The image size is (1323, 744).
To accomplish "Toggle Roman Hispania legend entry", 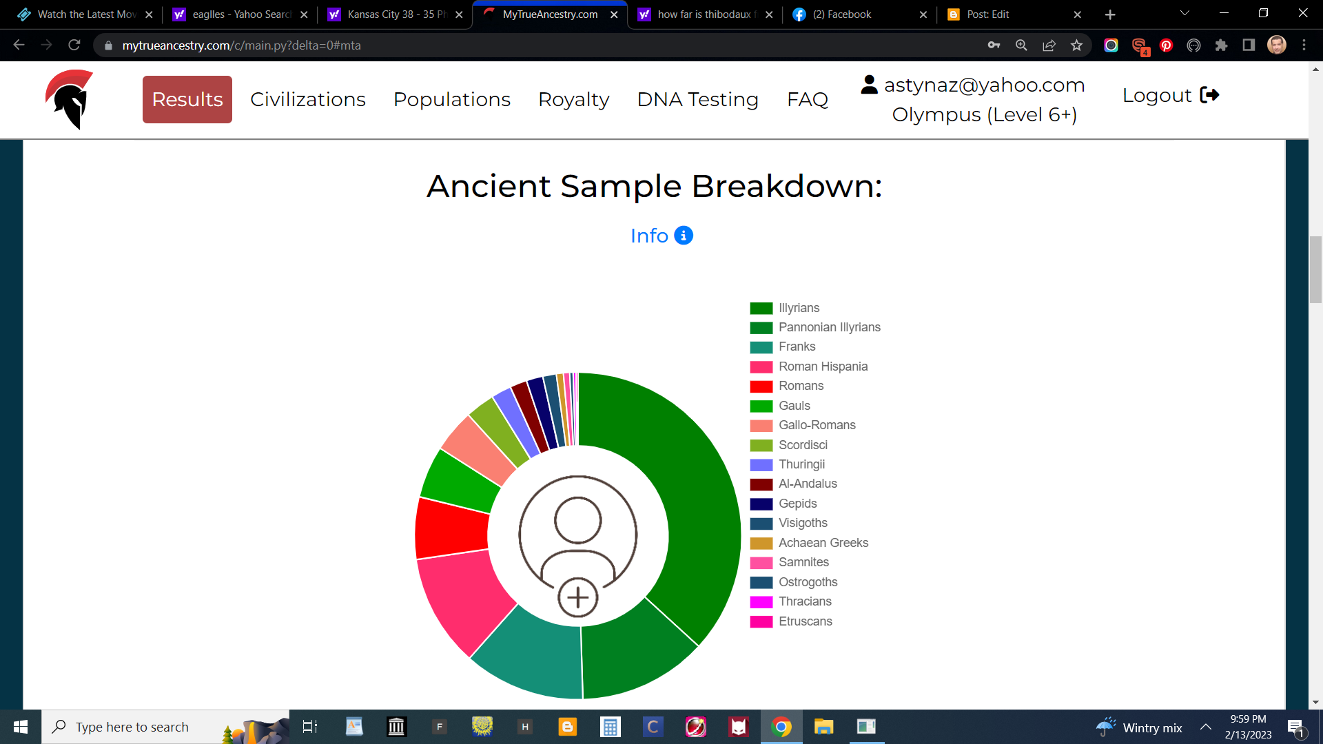I will pos(823,366).
